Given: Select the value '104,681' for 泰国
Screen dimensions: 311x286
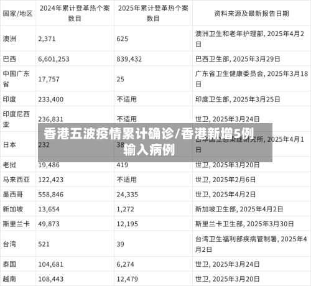Looking at the screenshot, I should point(51,264).
